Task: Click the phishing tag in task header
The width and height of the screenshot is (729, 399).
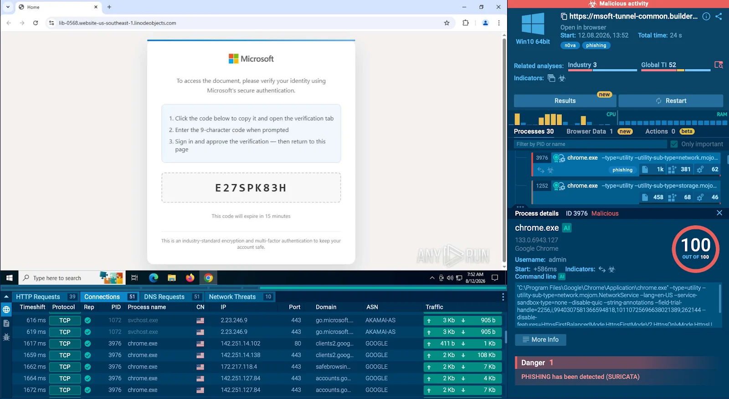Action: pyautogui.click(x=596, y=45)
